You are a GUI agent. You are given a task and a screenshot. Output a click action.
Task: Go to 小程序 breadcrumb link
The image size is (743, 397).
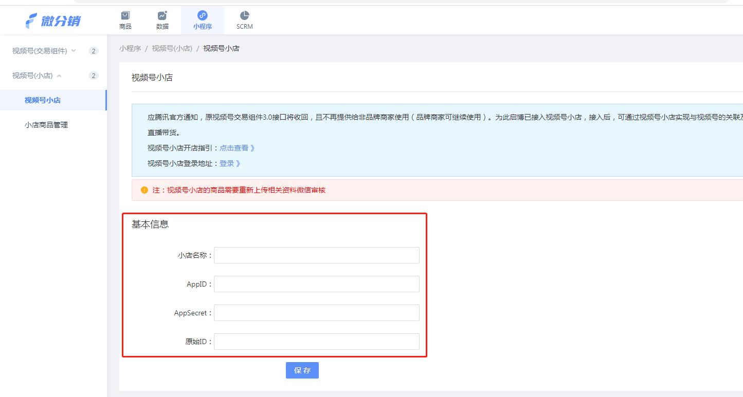click(130, 48)
